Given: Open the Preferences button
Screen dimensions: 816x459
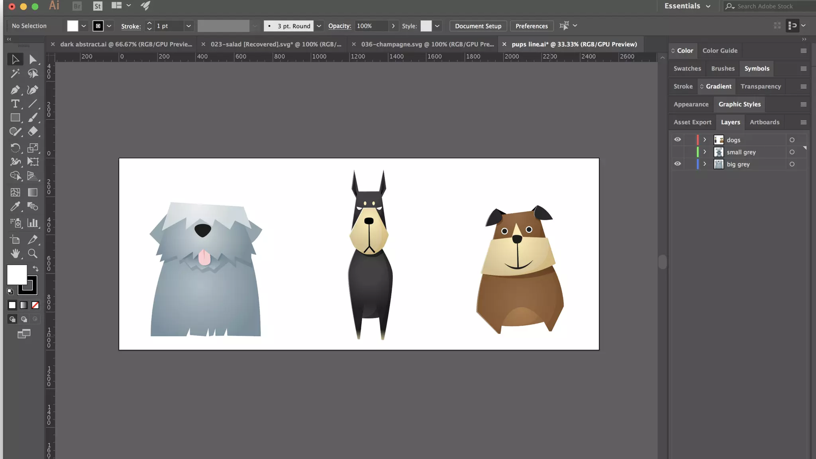Looking at the screenshot, I should [532, 26].
